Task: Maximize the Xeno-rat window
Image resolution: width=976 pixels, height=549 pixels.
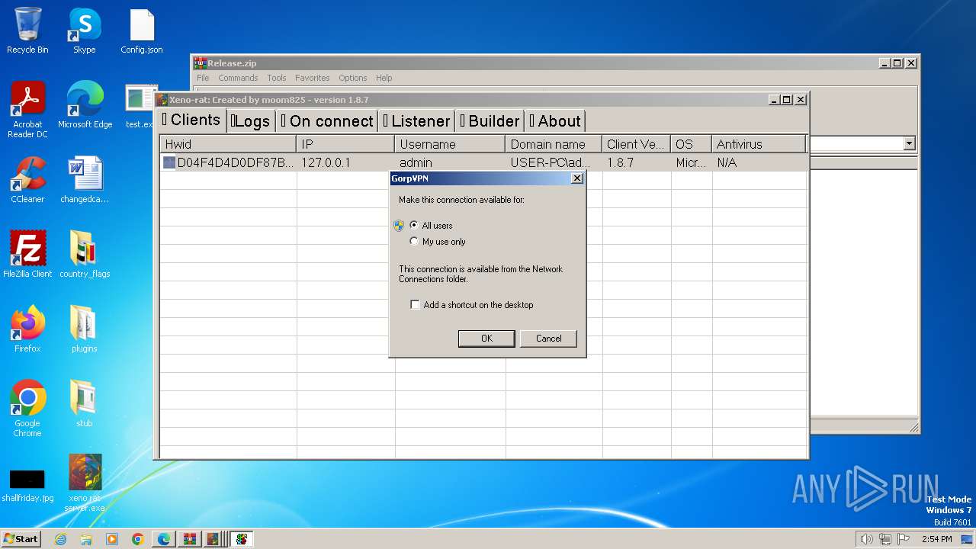Action: [x=787, y=100]
